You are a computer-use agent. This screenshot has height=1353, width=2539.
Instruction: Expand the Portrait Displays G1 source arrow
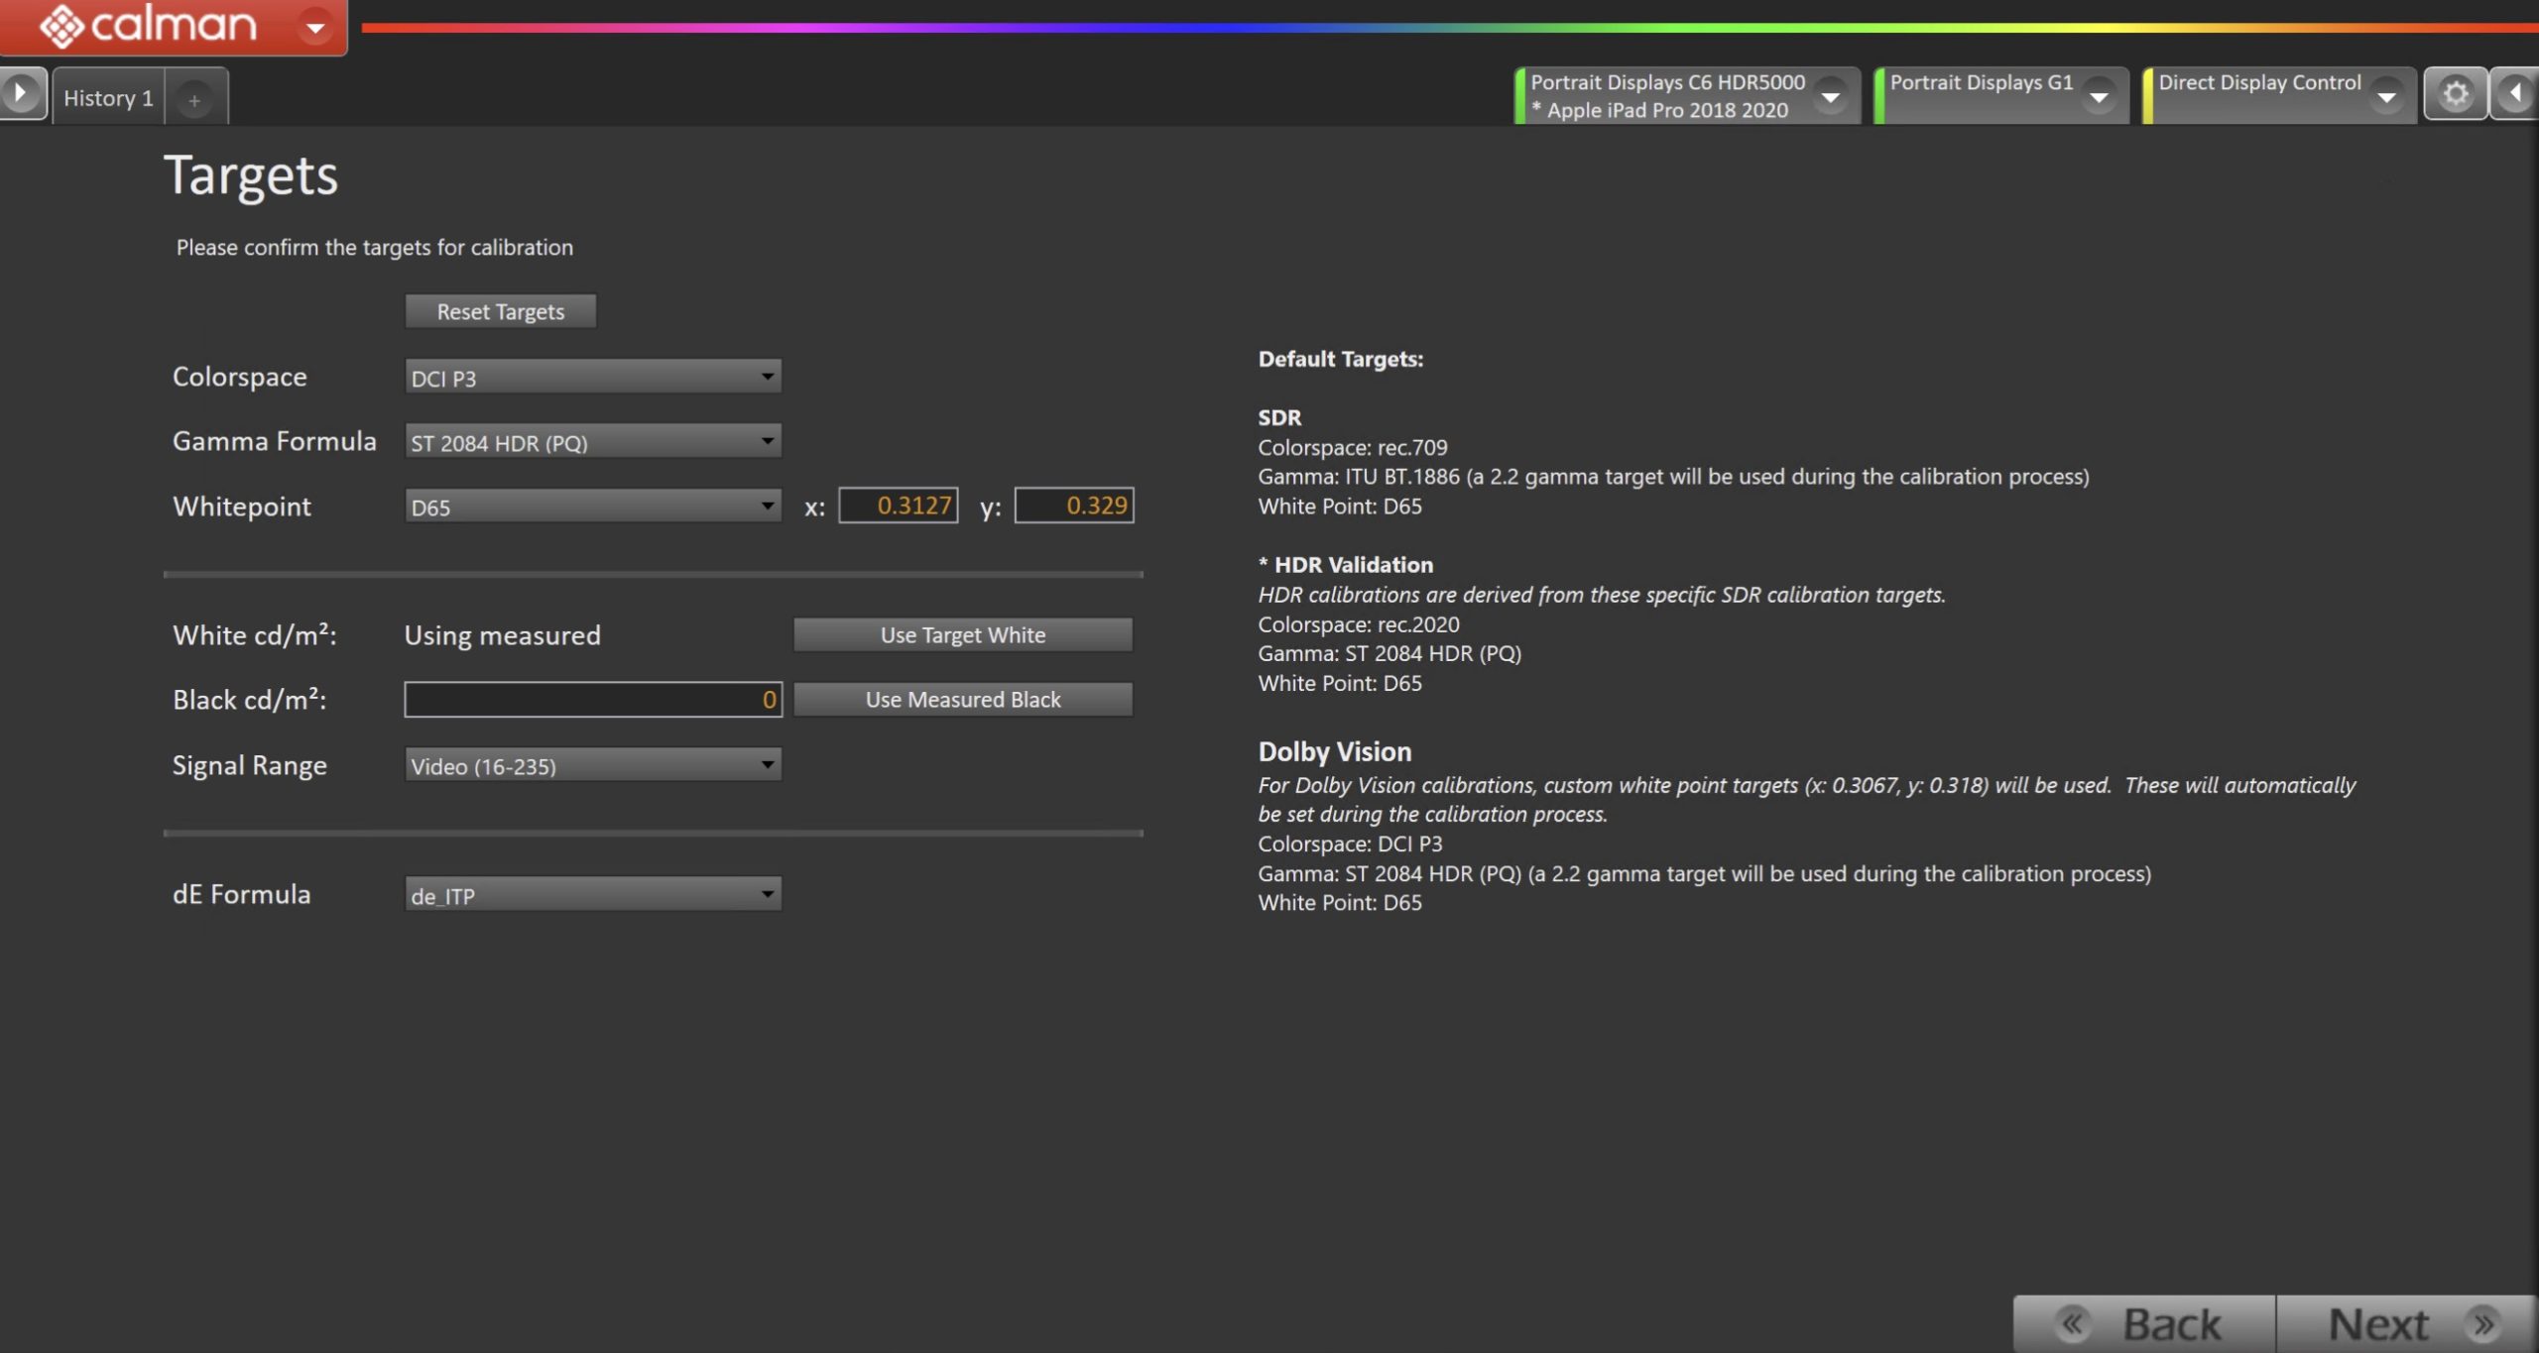pyautogui.click(x=2099, y=96)
